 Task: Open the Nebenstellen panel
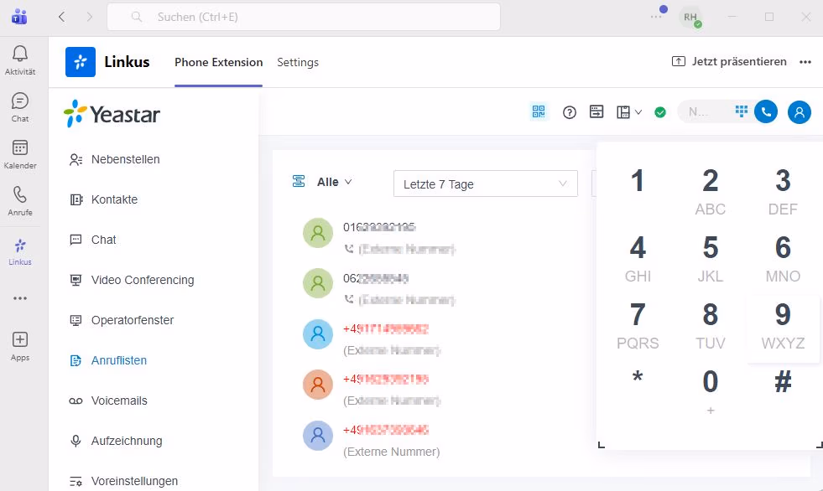point(124,159)
